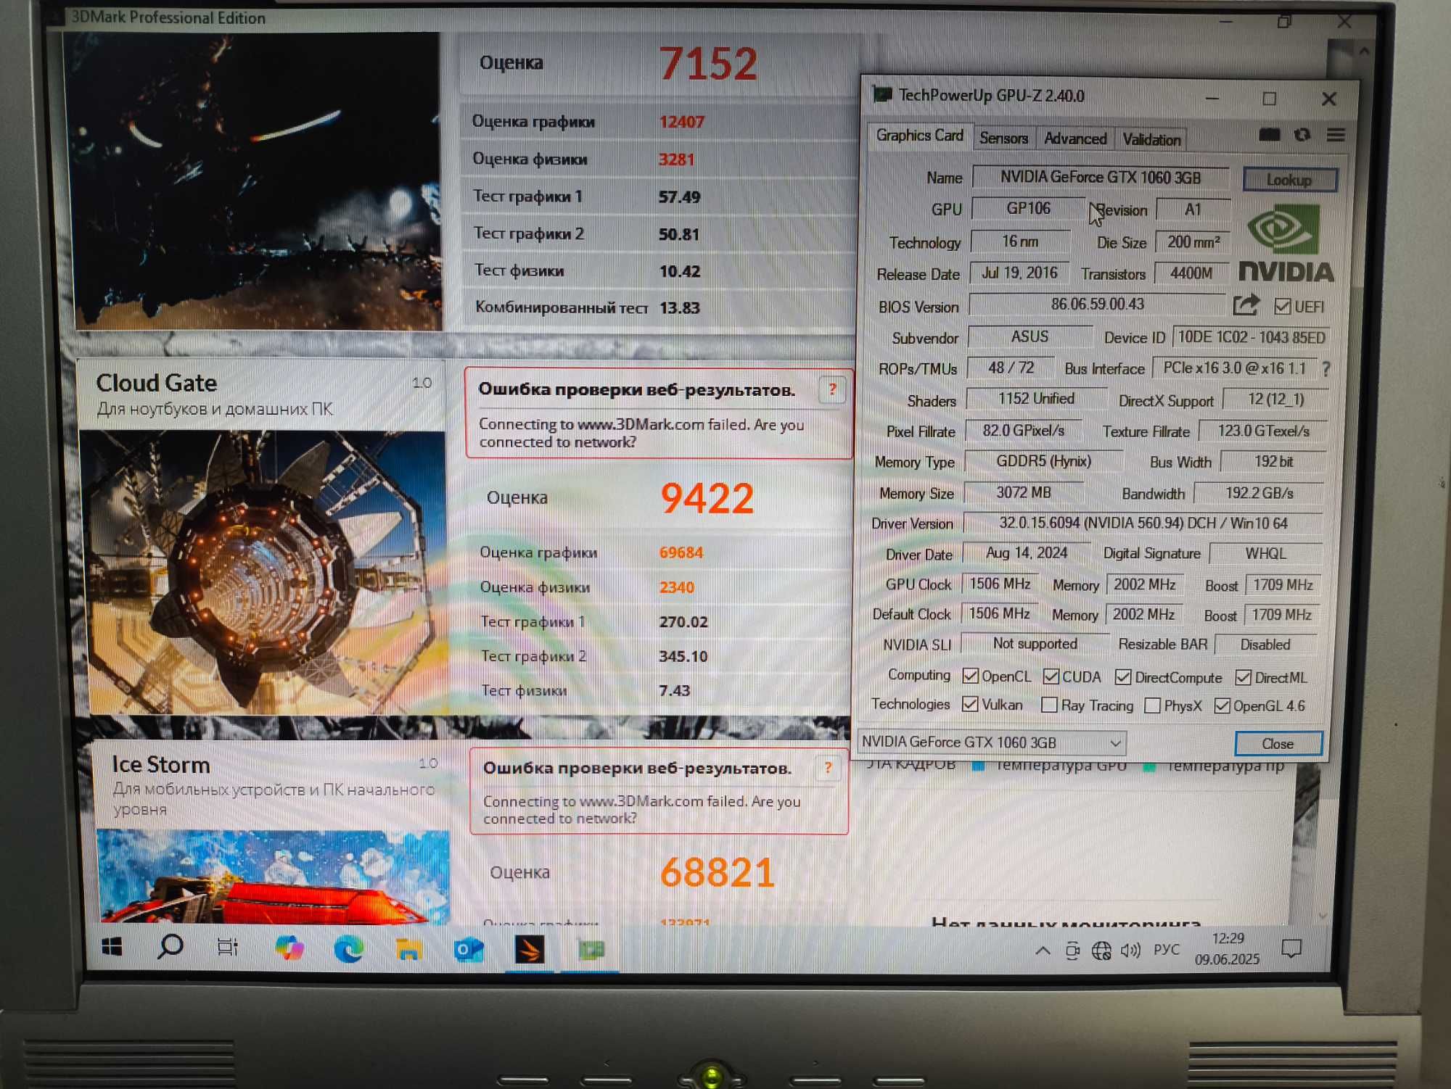Image resolution: width=1451 pixels, height=1089 pixels.
Task: Click the Ice Storm score 68821
Action: click(718, 872)
